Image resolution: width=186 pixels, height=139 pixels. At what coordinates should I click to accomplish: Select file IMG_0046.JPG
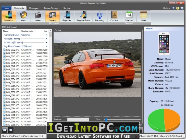point(26,66)
